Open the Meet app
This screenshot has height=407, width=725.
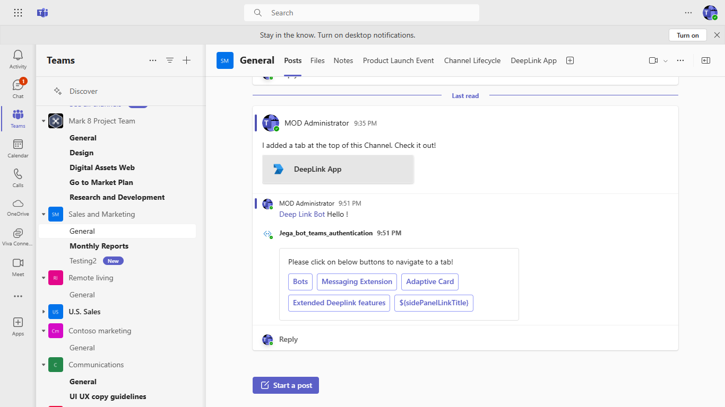[18, 267]
